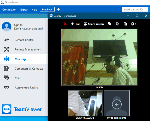
Task: Open the Extras menu
Action: tap(24, 10)
